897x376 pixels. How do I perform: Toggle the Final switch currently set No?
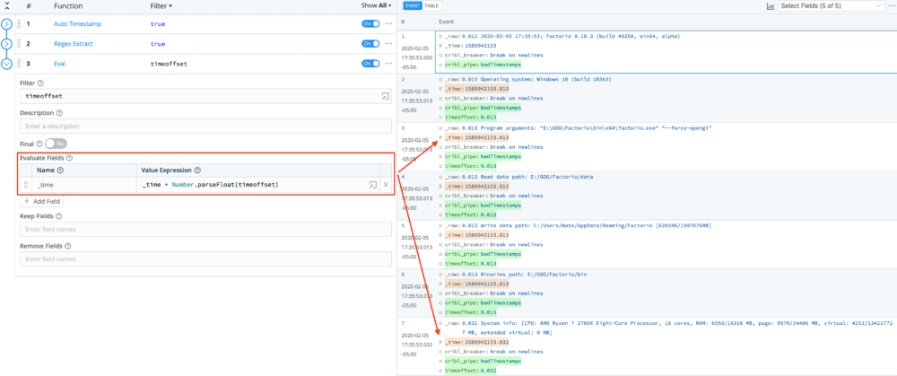tap(56, 144)
